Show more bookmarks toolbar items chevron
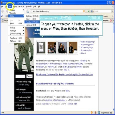 [x=113, y=16]
